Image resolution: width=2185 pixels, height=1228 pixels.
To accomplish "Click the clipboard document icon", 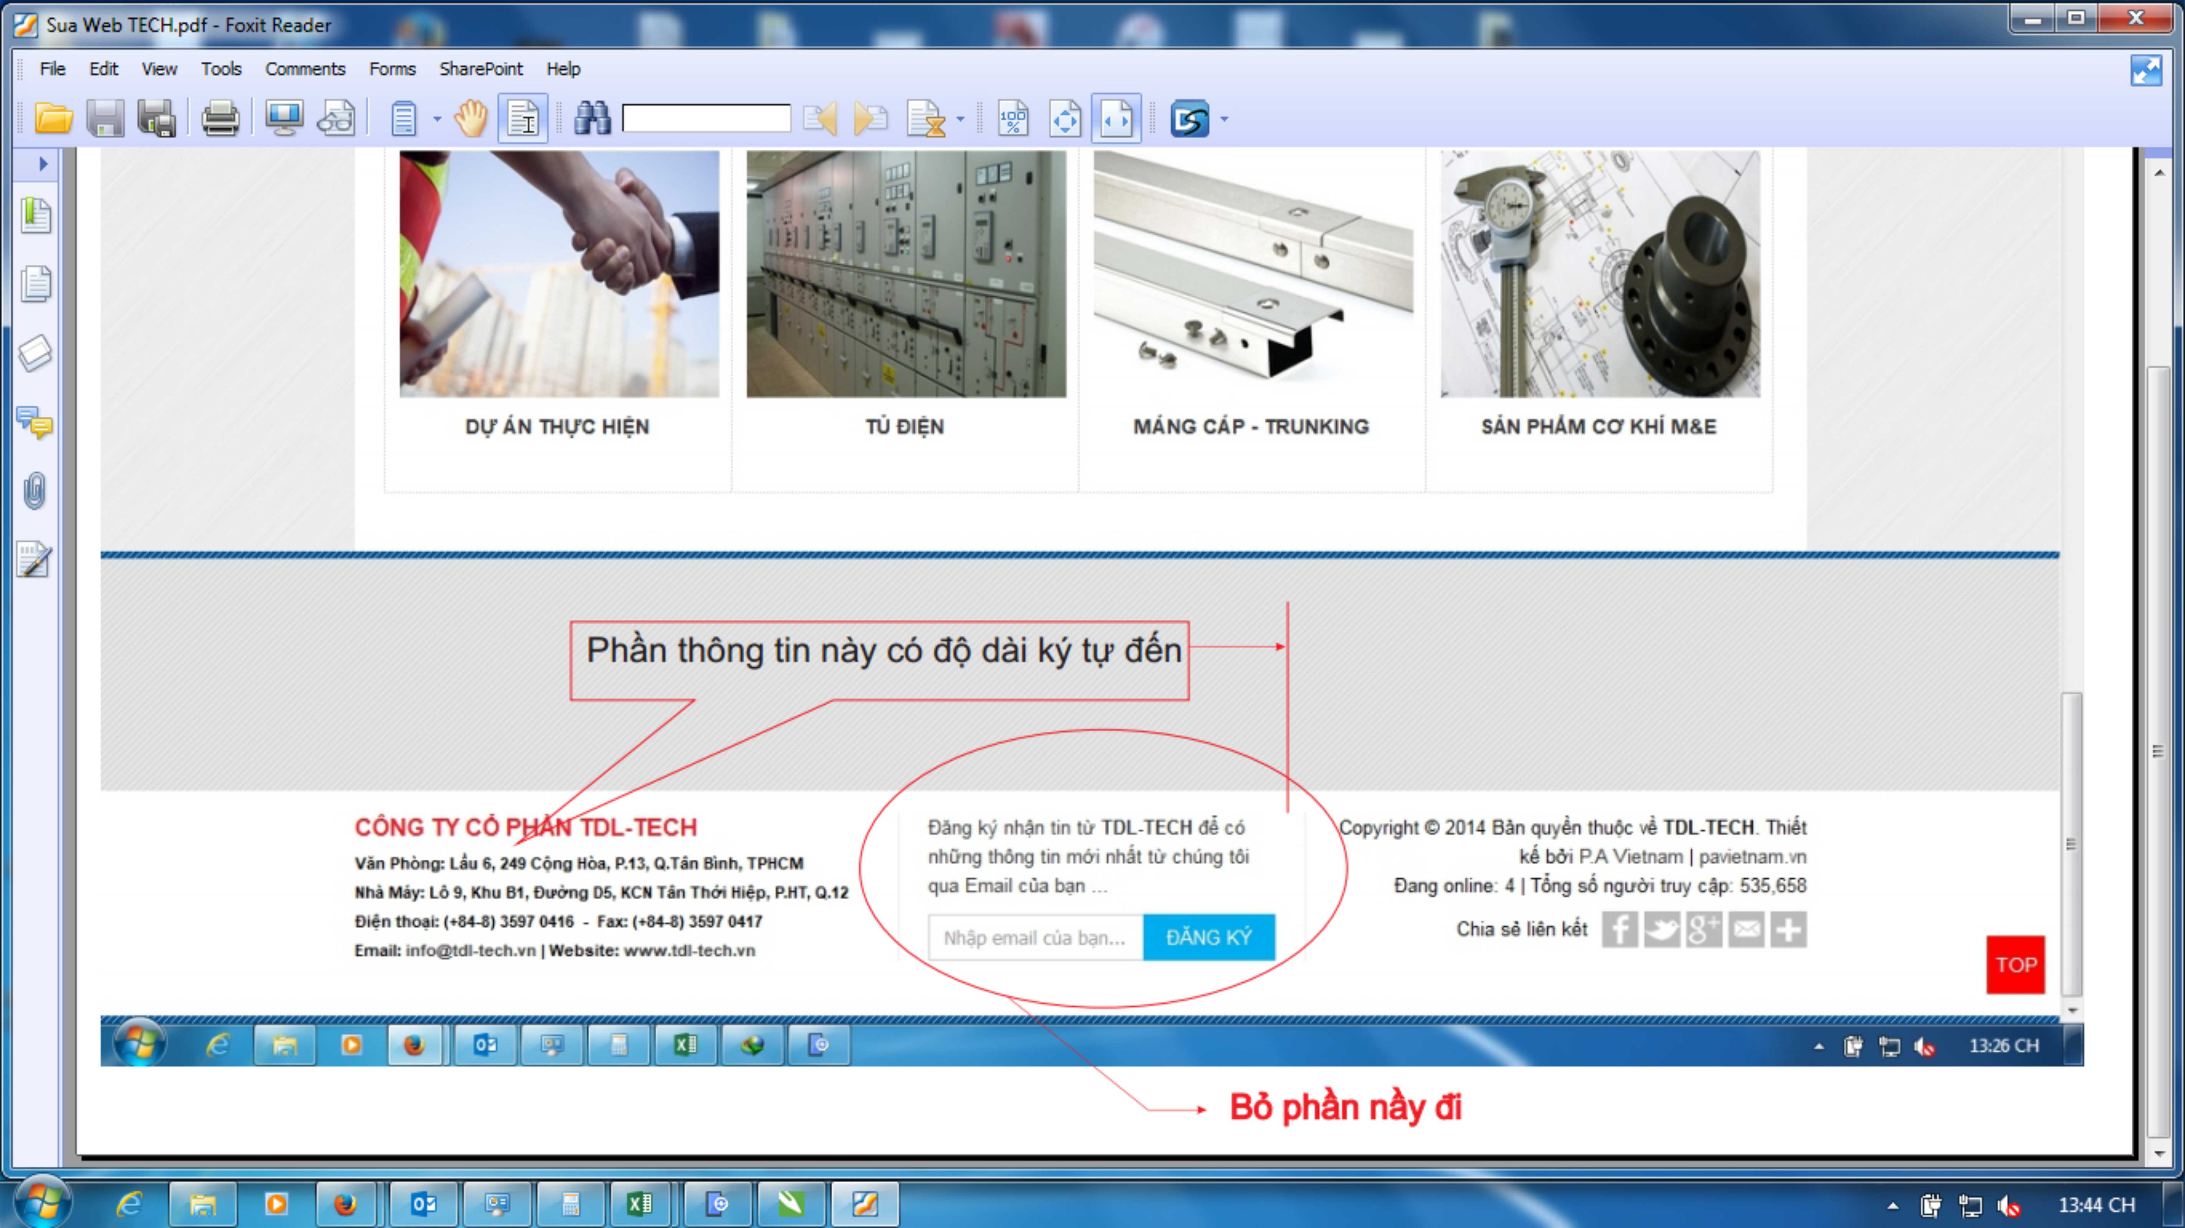I will [x=404, y=118].
